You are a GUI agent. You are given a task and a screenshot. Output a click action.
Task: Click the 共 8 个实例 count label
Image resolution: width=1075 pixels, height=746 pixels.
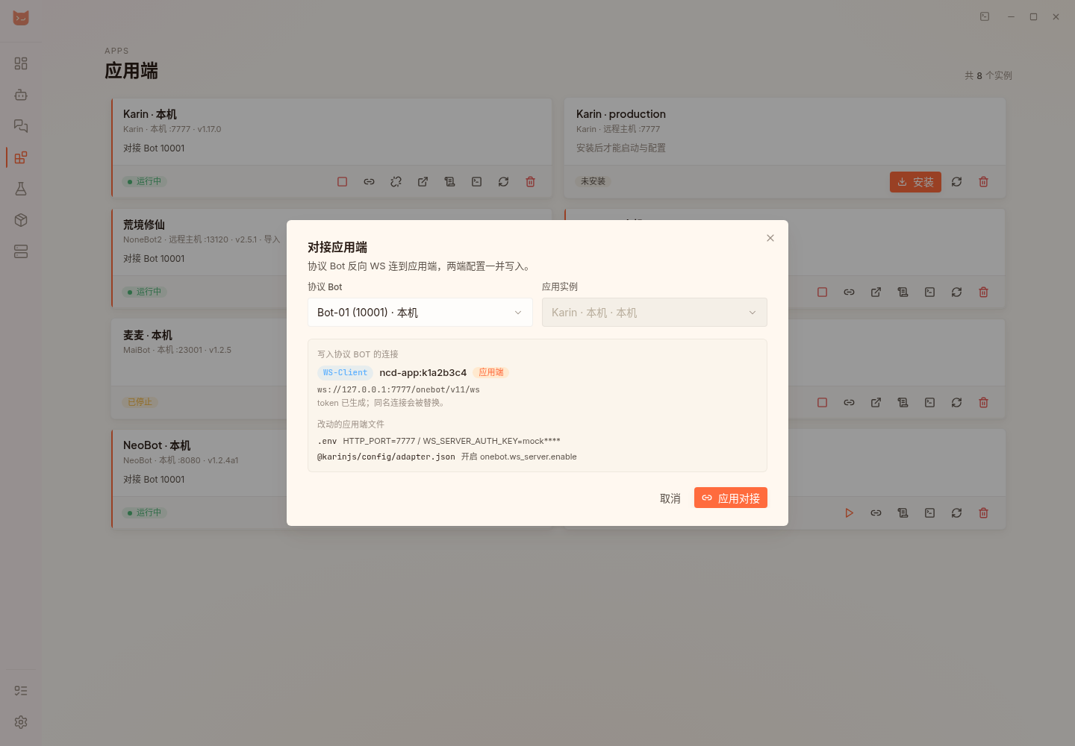click(988, 75)
